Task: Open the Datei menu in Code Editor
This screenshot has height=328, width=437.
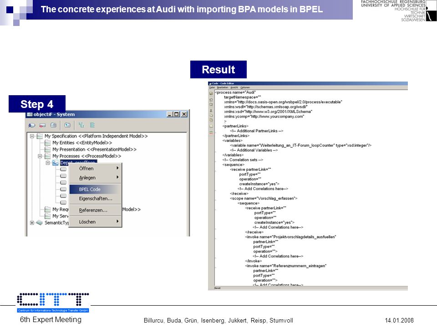Action: [212, 87]
